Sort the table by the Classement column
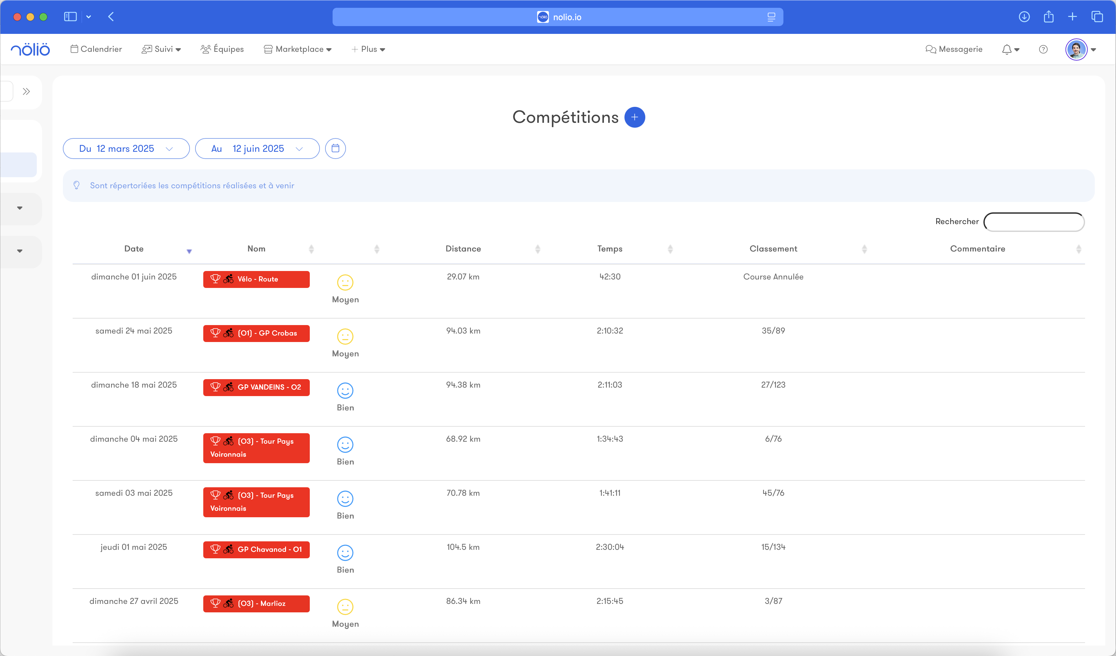This screenshot has height=656, width=1116. [x=773, y=249]
